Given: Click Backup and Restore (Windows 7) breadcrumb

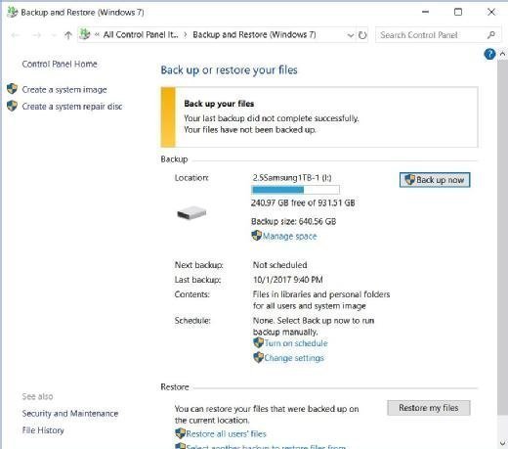Looking at the screenshot, I should point(254,34).
